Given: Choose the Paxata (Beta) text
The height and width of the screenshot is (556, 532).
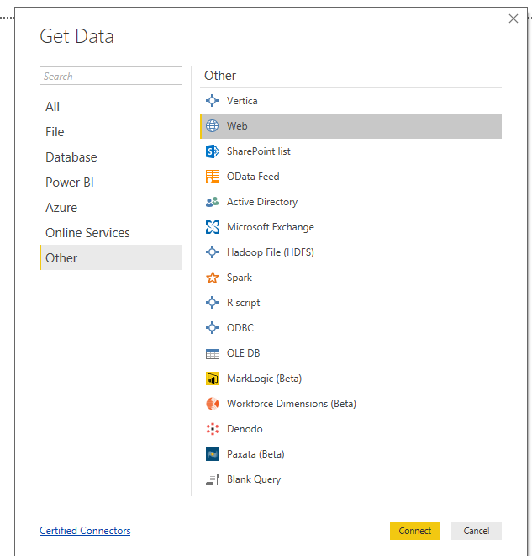Looking at the screenshot, I should pos(255,454).
